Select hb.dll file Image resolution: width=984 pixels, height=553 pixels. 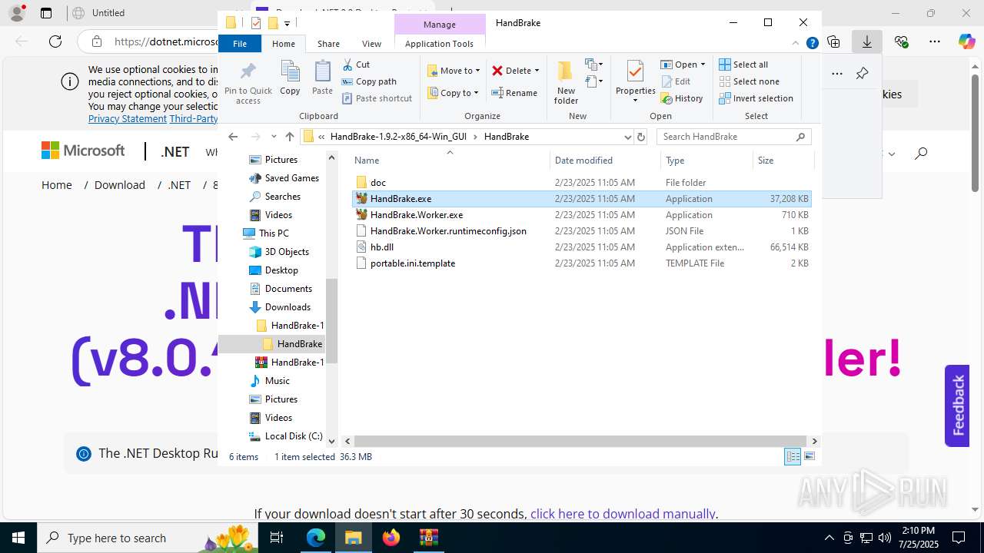coord(581,247)
